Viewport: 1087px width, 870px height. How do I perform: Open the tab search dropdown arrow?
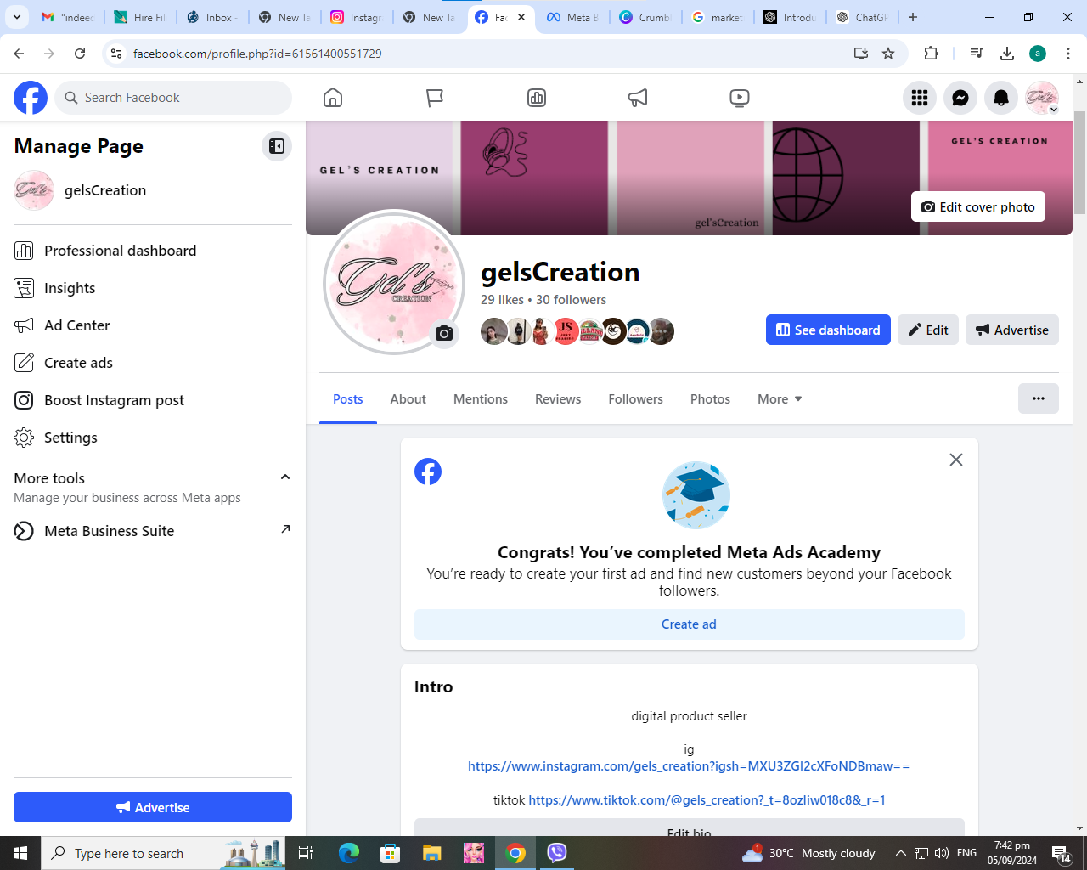click(x=17, y=17)
